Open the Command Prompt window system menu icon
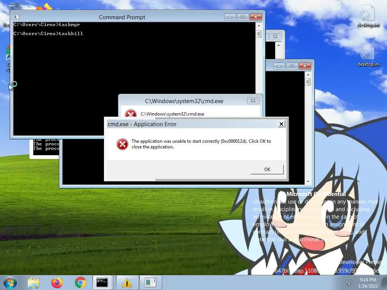 coord(16,17)
